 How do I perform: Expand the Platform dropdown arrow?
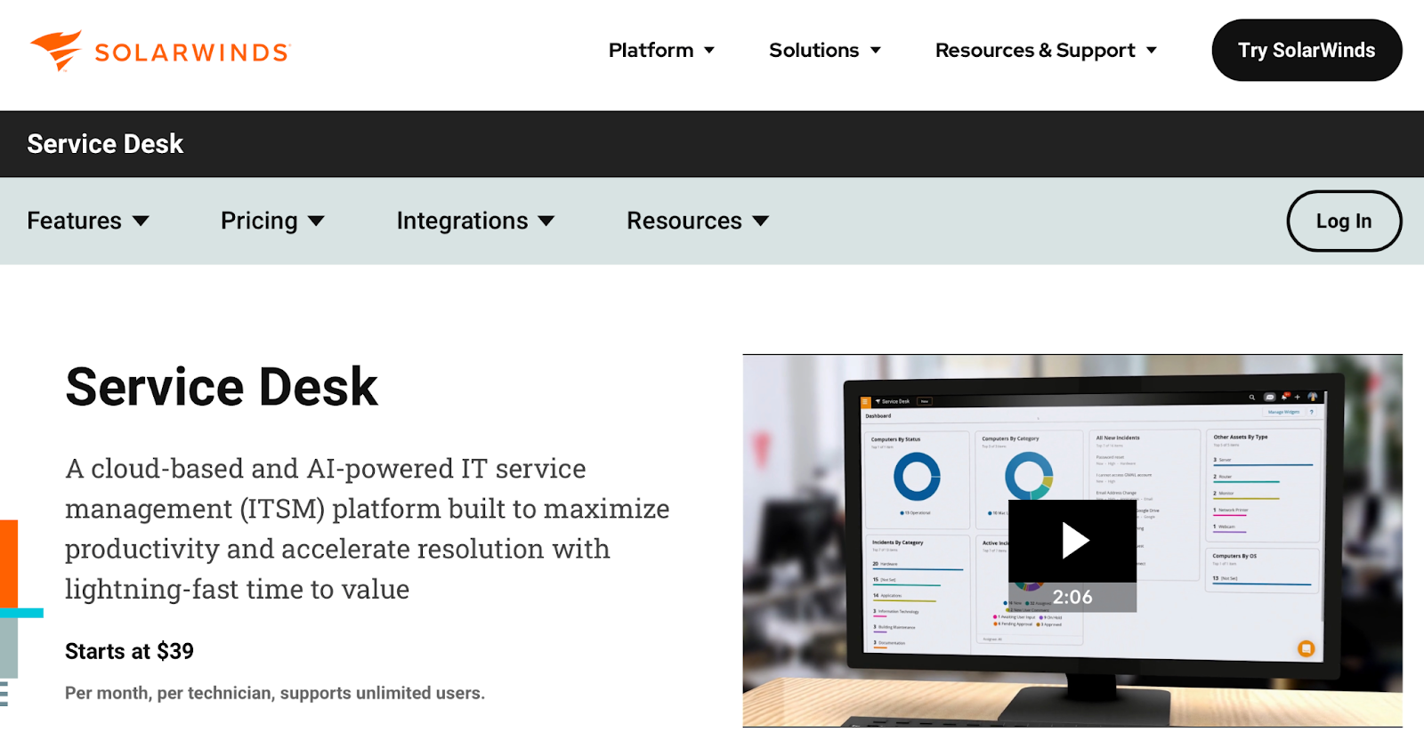(709, 51)
